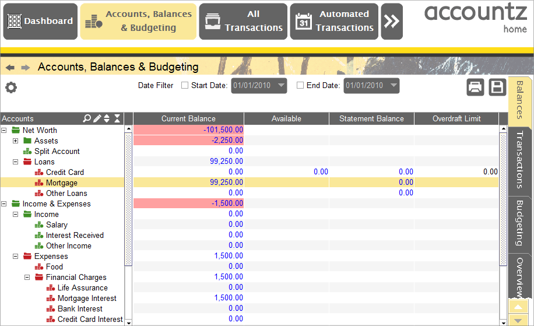534x326 pixels.
Task: Click the Overdraft Limit column header
Action: pos(456,118)
